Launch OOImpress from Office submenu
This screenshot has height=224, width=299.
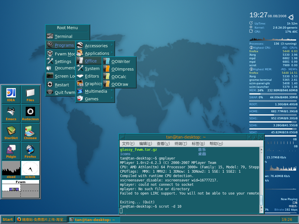(119, 69)
